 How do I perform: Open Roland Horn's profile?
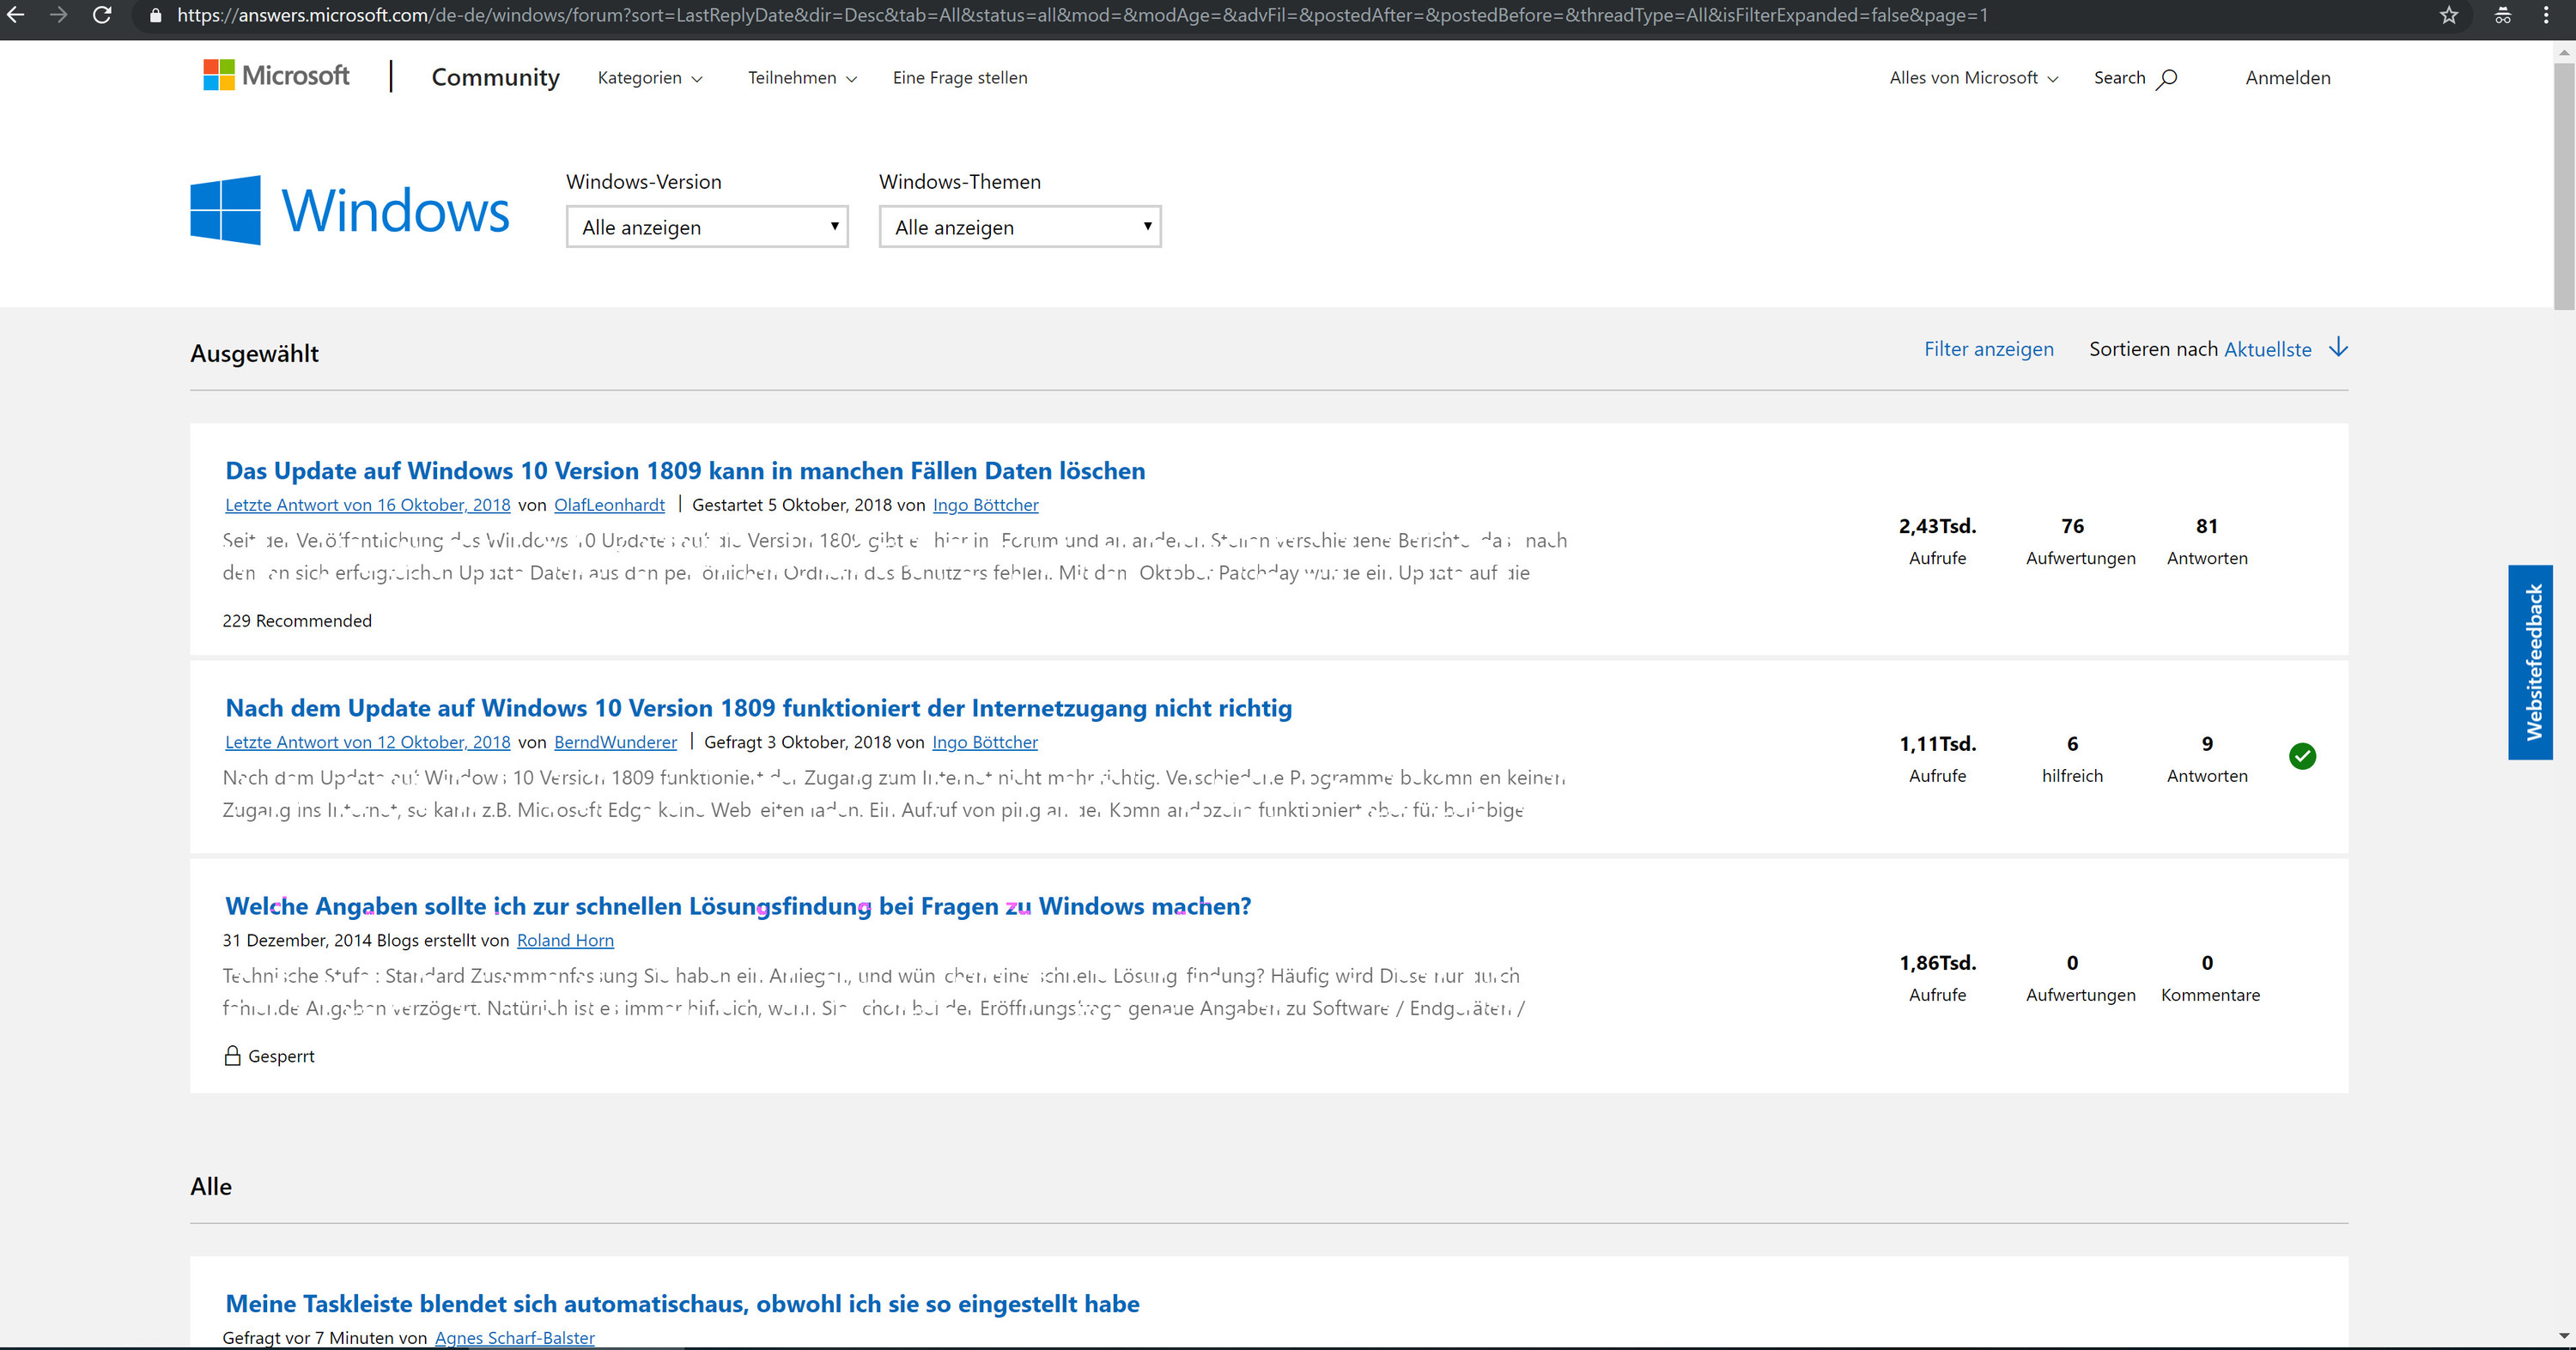(565, 941)
